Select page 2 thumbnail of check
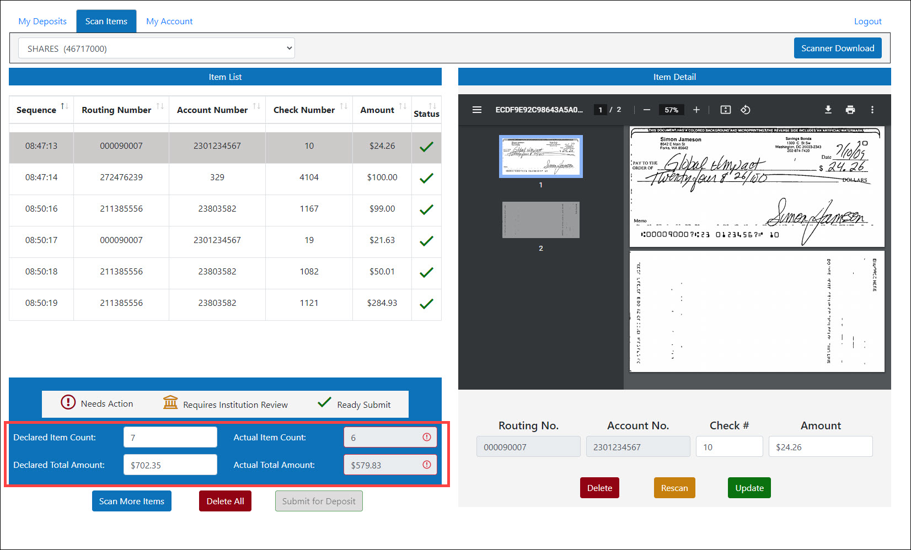Screen dimensions: 911x550 [540, 220]
